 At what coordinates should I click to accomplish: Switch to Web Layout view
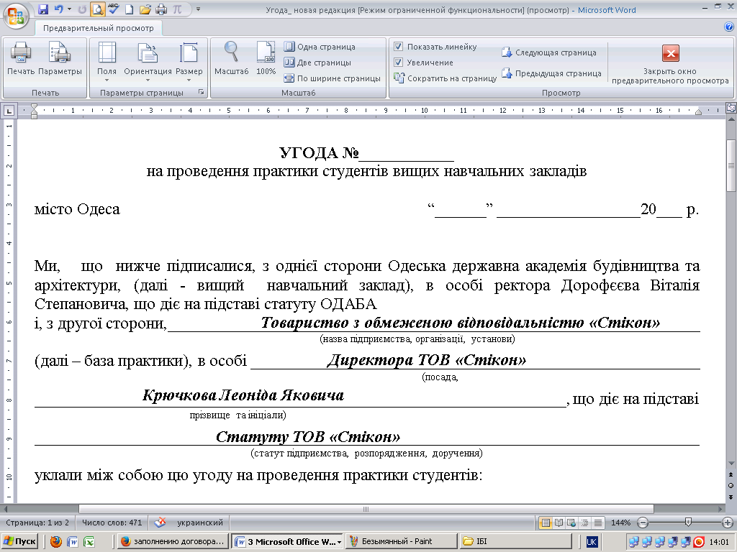(571, 523)
